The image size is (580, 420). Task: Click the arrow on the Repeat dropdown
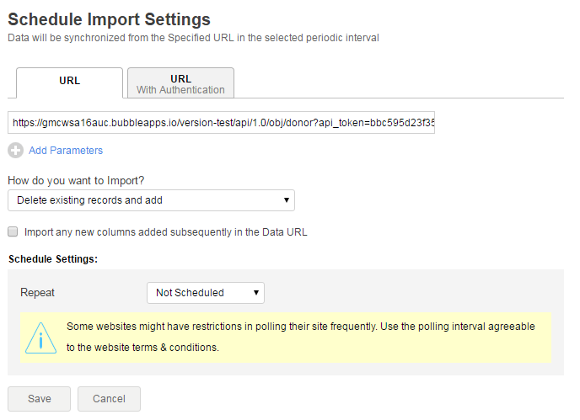click(x=255, y=293)
